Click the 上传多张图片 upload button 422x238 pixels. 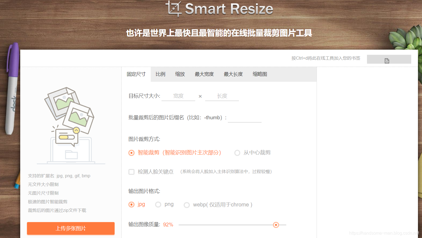[x=71, y=228]
